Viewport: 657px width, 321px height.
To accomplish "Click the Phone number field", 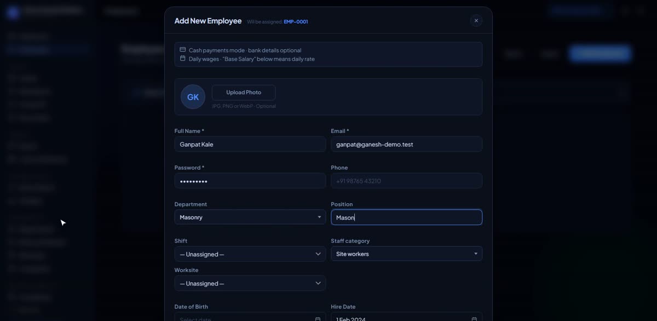I will pos(406,181).
